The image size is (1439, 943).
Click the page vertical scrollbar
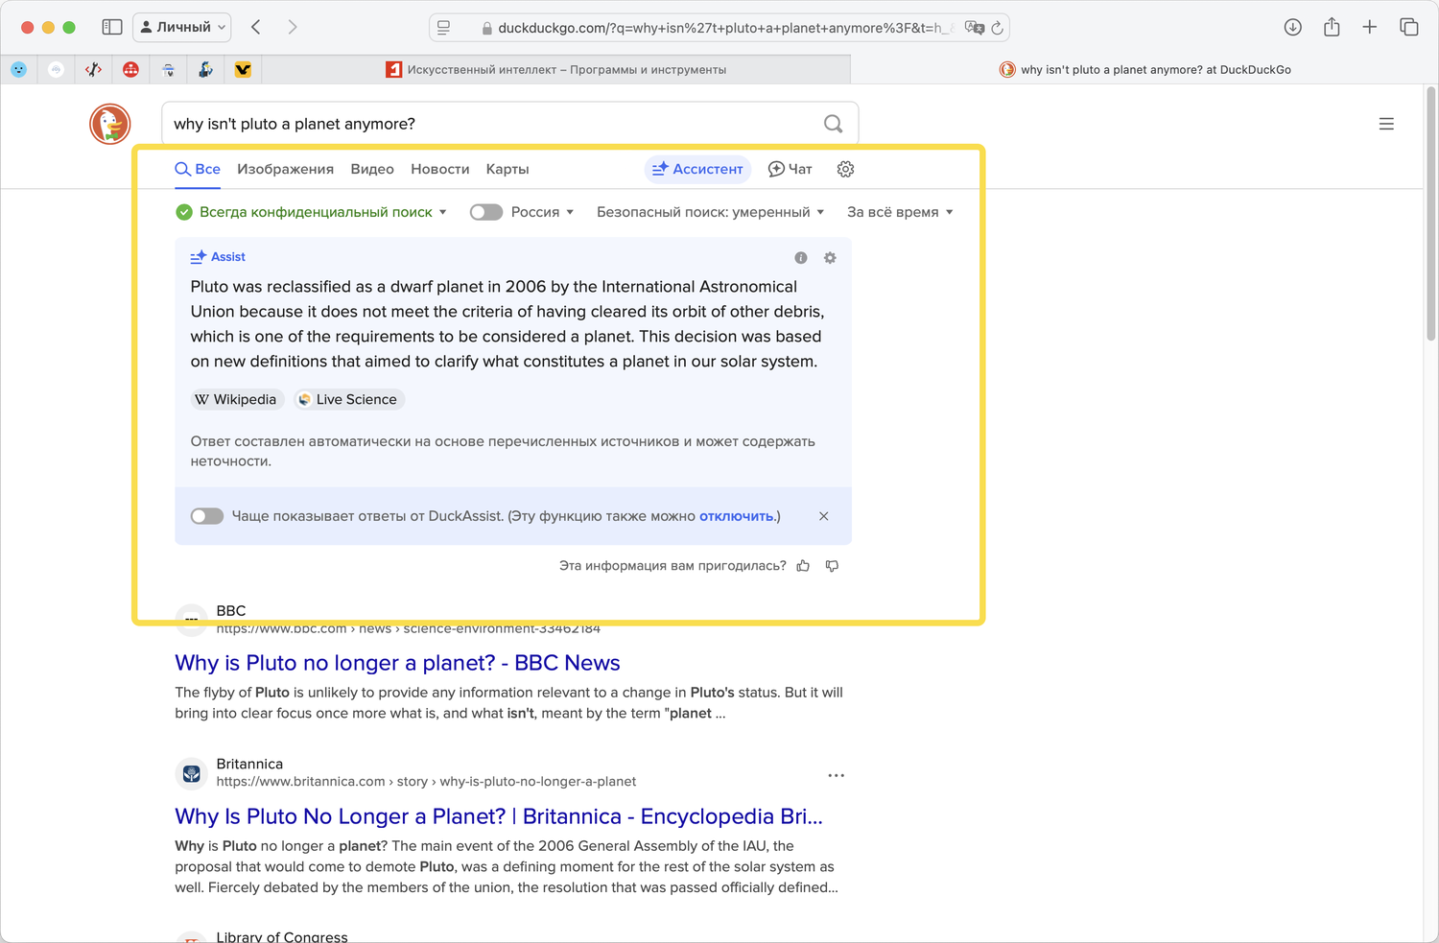1431,213
